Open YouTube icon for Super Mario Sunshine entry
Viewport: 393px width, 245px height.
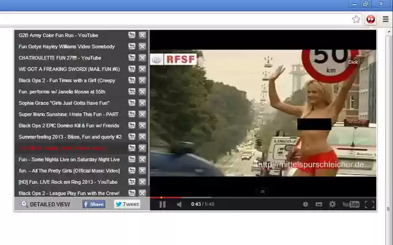[132, 114]
